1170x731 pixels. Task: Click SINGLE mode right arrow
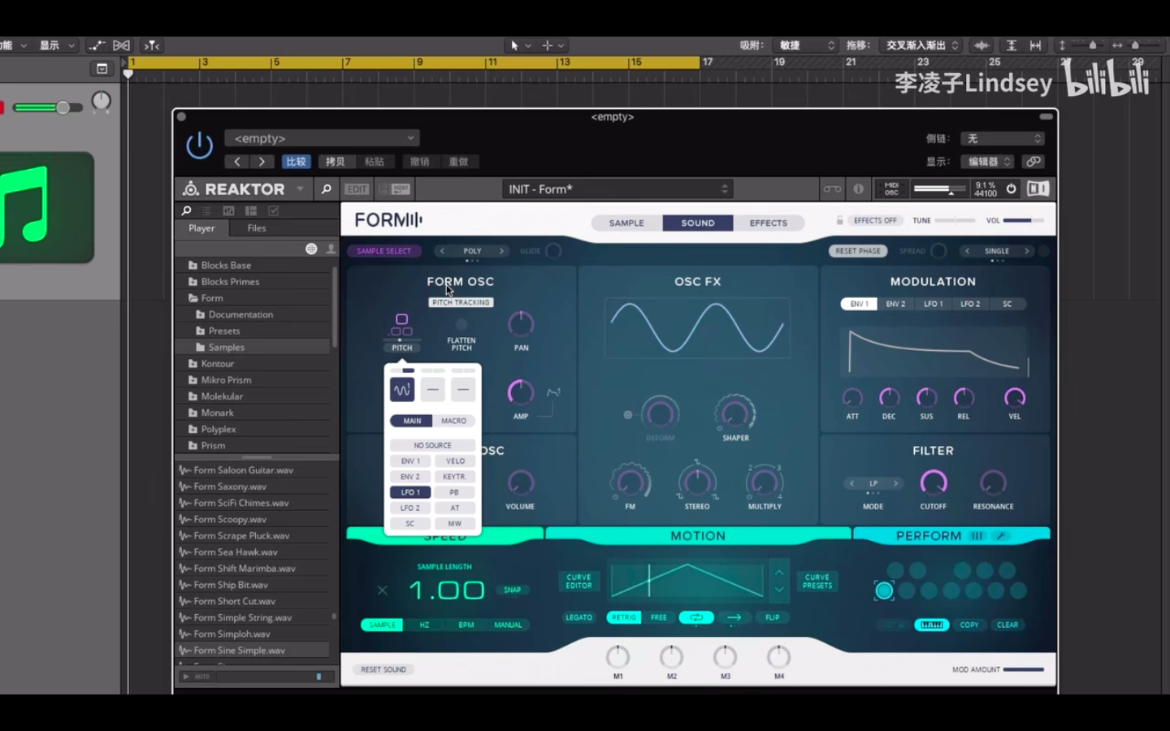(1026, 251)
